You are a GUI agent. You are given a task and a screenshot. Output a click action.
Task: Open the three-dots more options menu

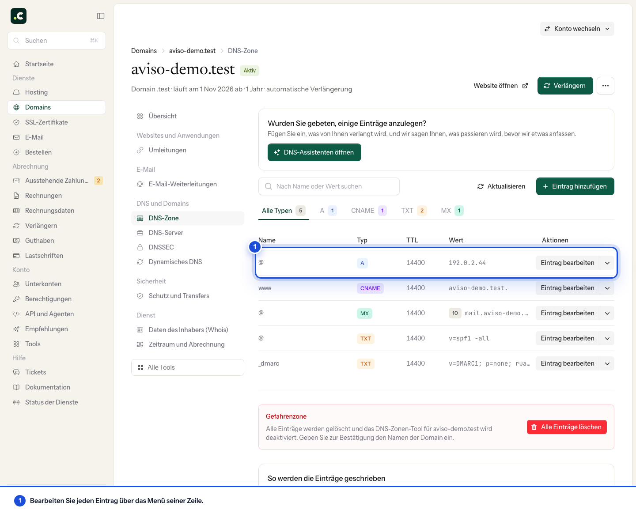click(x=606, y=86)
